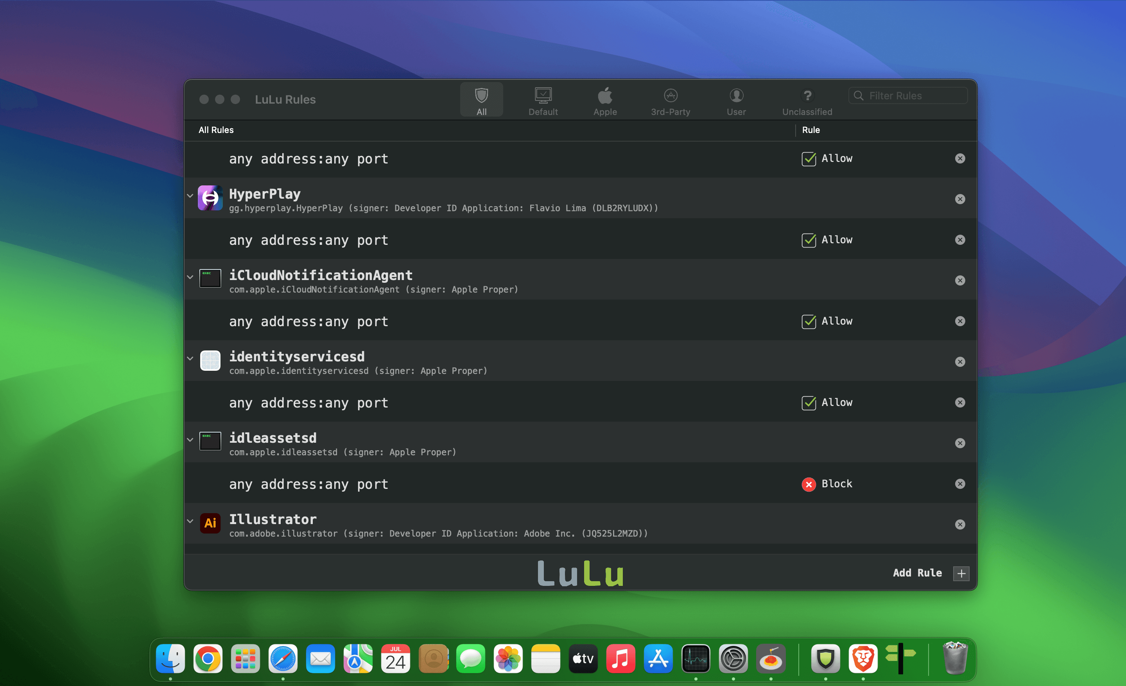The width and height of the screenshot is (1126, 686).
Task: Open Photos from the dock
Action: pyautogui.click(x=508, y=659)
